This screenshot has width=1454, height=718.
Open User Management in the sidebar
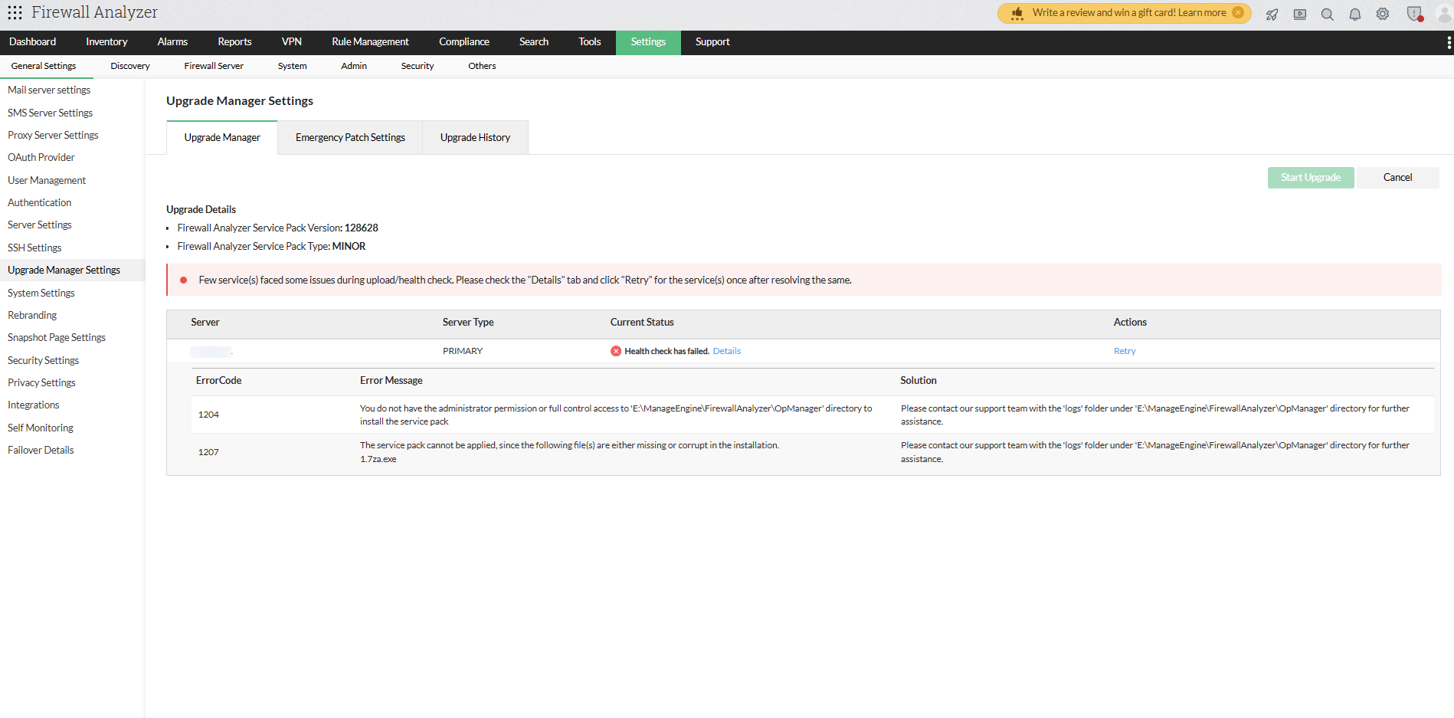point(47,180)
